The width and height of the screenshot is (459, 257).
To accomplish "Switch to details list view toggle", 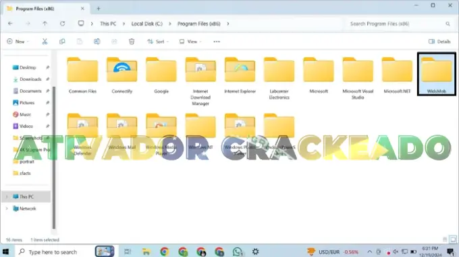I will click(x=445, y=240).
